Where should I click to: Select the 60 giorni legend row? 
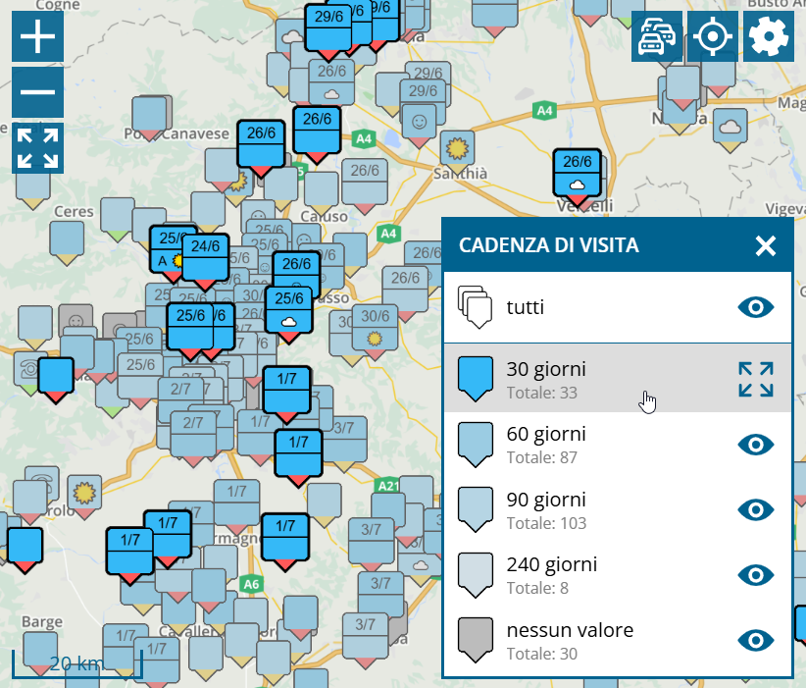[618, 445]
